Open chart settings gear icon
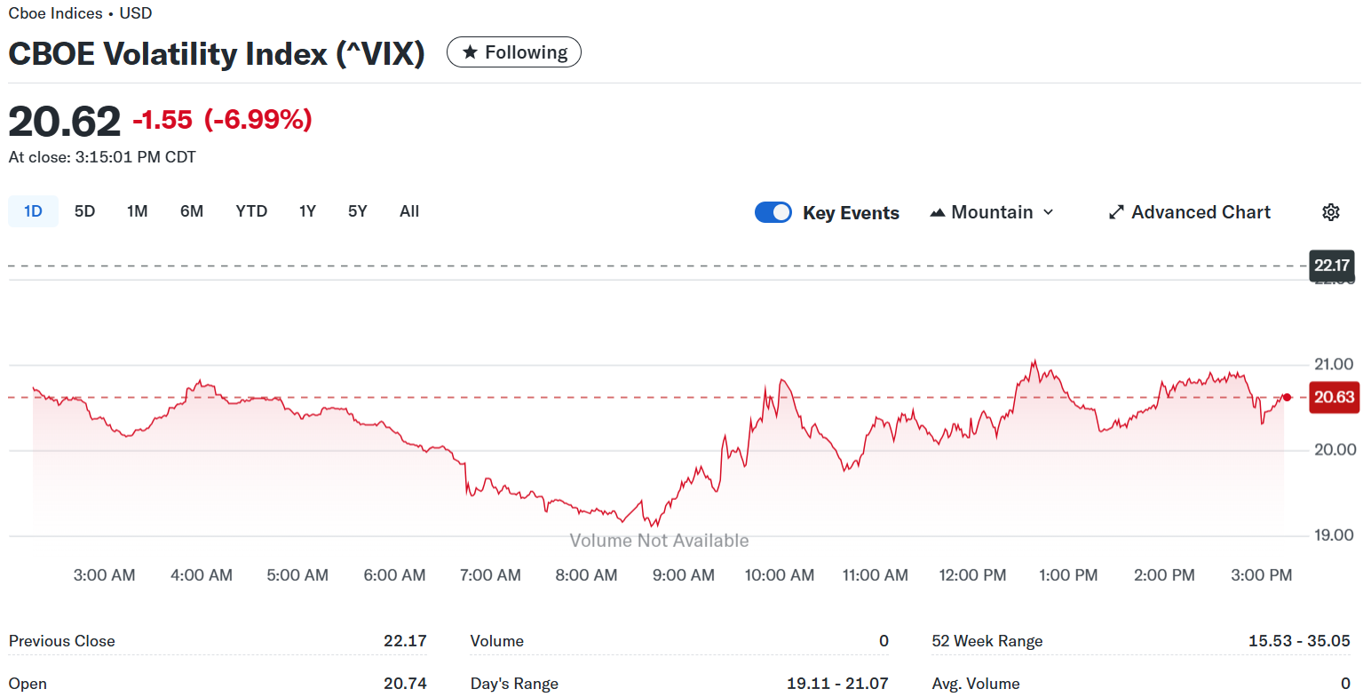 coord(1330,212)
